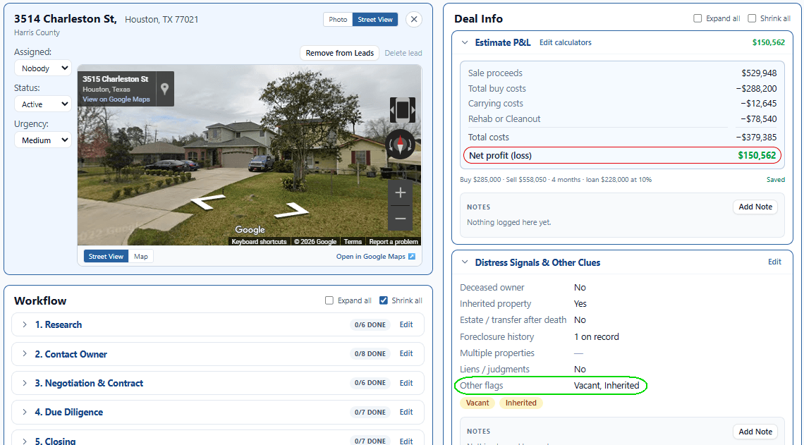Click the Net profit (loss) row
Image resolution: width=804 pixels, height=445 pixels.
tap(622, 155)
